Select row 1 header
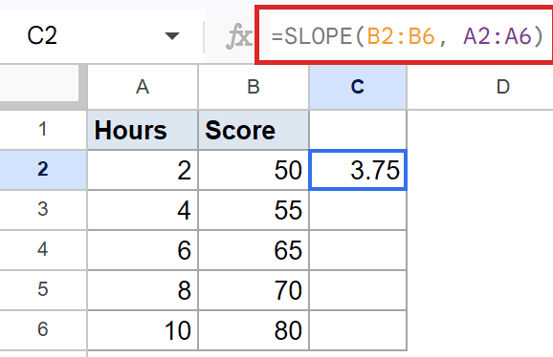 pos(43,130)
